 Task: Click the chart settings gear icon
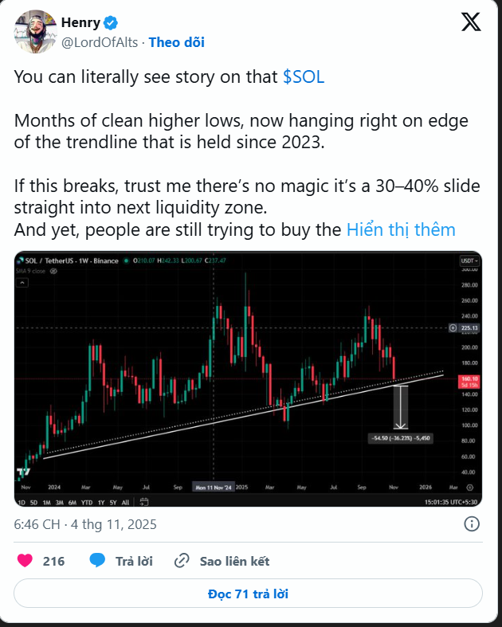pyautogui.click(x=470, y=485)
